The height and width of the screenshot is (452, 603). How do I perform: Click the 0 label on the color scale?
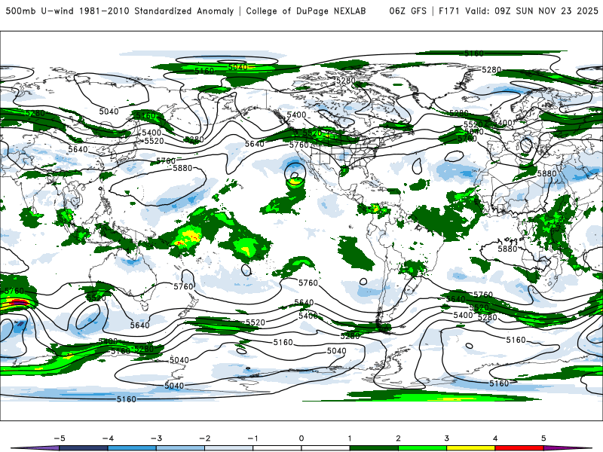click(x=301, y=438)
